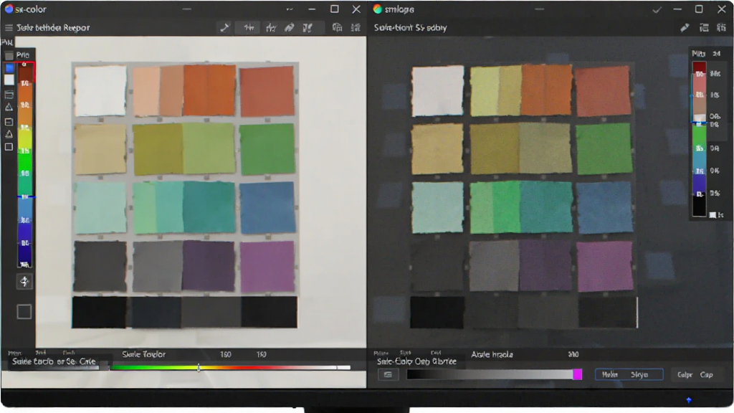
Task: Select the eyedropper tool in sx-color toolbar
Action: [224, 28]
